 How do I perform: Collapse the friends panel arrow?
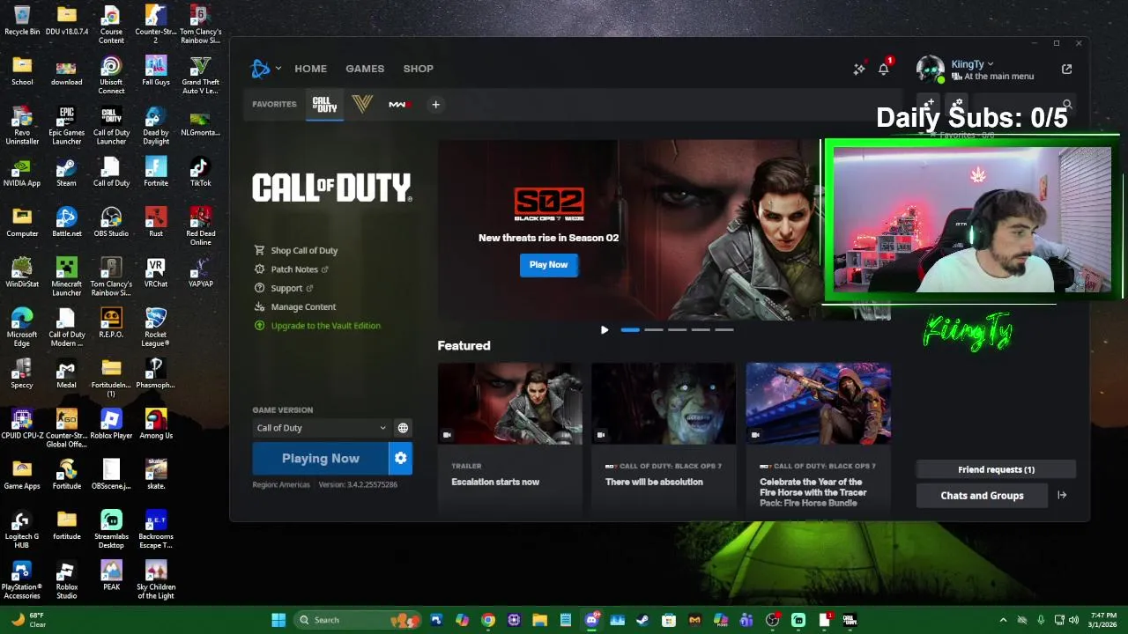1062,496
